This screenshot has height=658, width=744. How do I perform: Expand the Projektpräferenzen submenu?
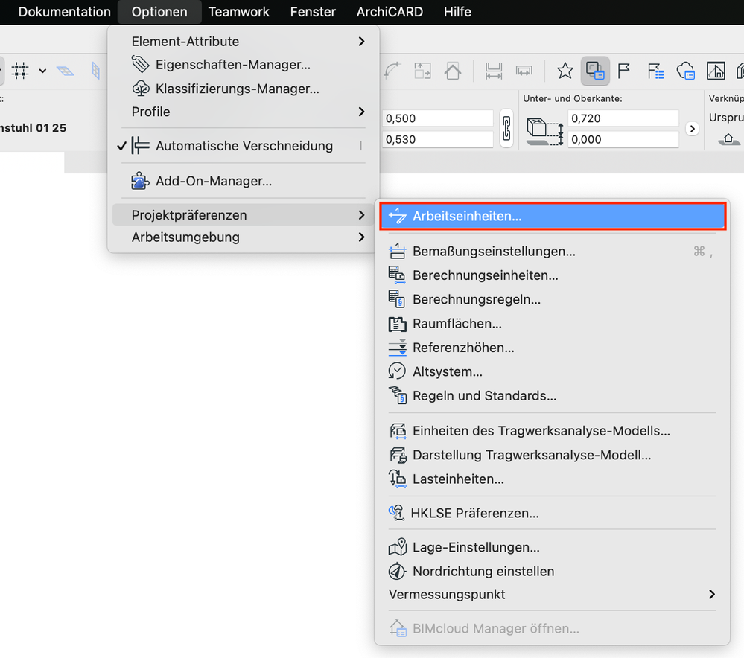coord(244,215)
